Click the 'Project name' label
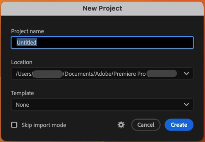 [x=28, y=31]
